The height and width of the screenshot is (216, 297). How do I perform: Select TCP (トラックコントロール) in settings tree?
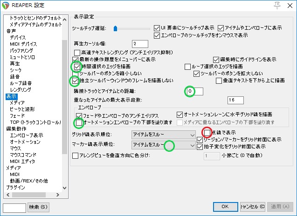point(35,122)
